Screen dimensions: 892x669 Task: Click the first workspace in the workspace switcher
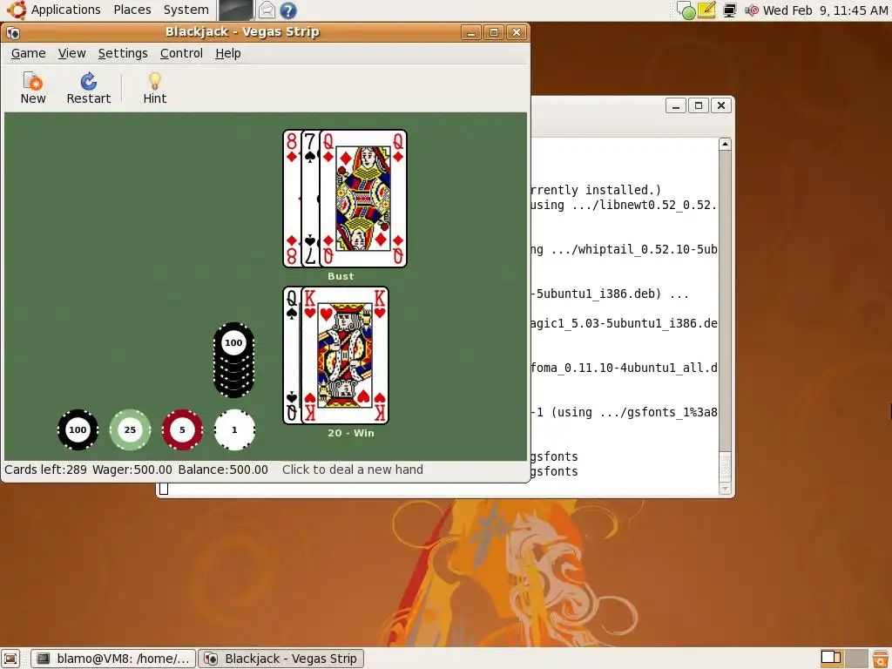(x=830, y=659)
